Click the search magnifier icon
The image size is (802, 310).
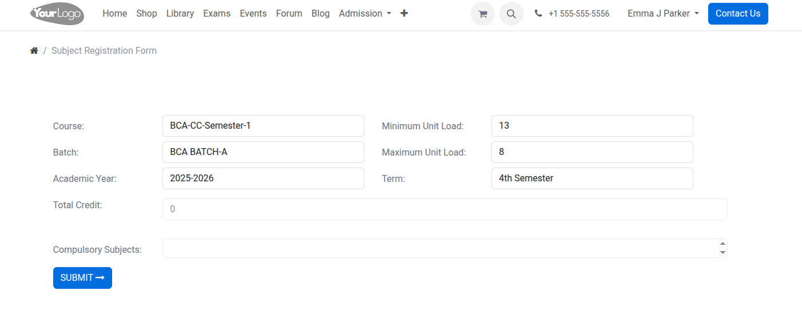click(511, 14)
